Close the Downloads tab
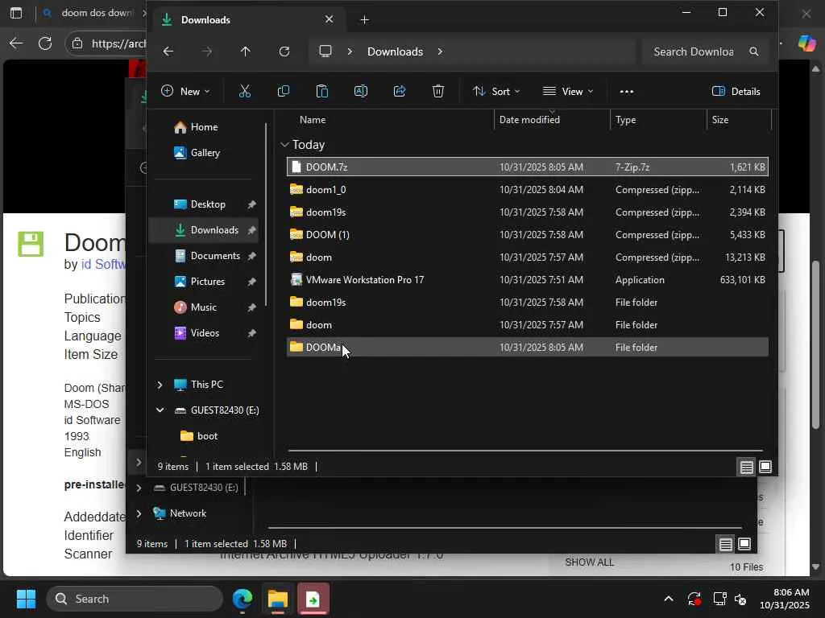 (x=329, y=19)
